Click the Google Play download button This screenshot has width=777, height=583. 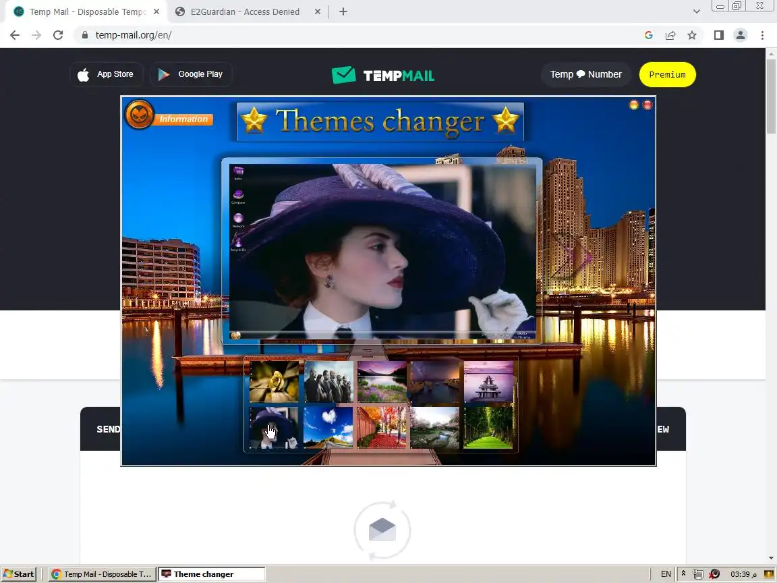coord(191,74)
